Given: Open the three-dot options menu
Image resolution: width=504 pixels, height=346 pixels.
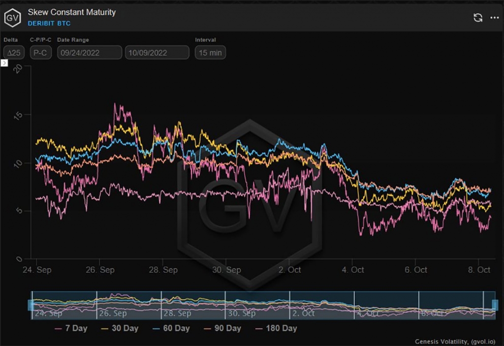Looking at the screenshot, I should [495, 18].
